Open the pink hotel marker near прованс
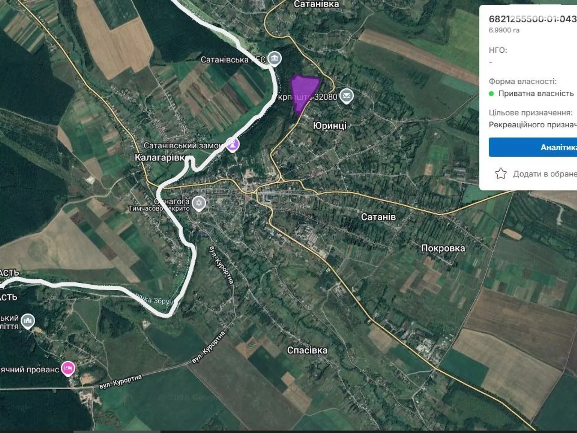 click(x=68, y=369)
